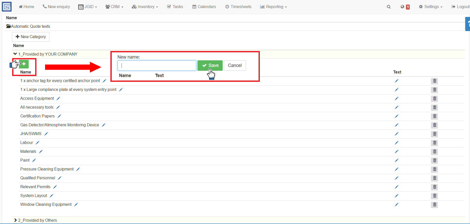The image size is (470, 224).
Task: Open Timesheets
Action: click(238, 7)
